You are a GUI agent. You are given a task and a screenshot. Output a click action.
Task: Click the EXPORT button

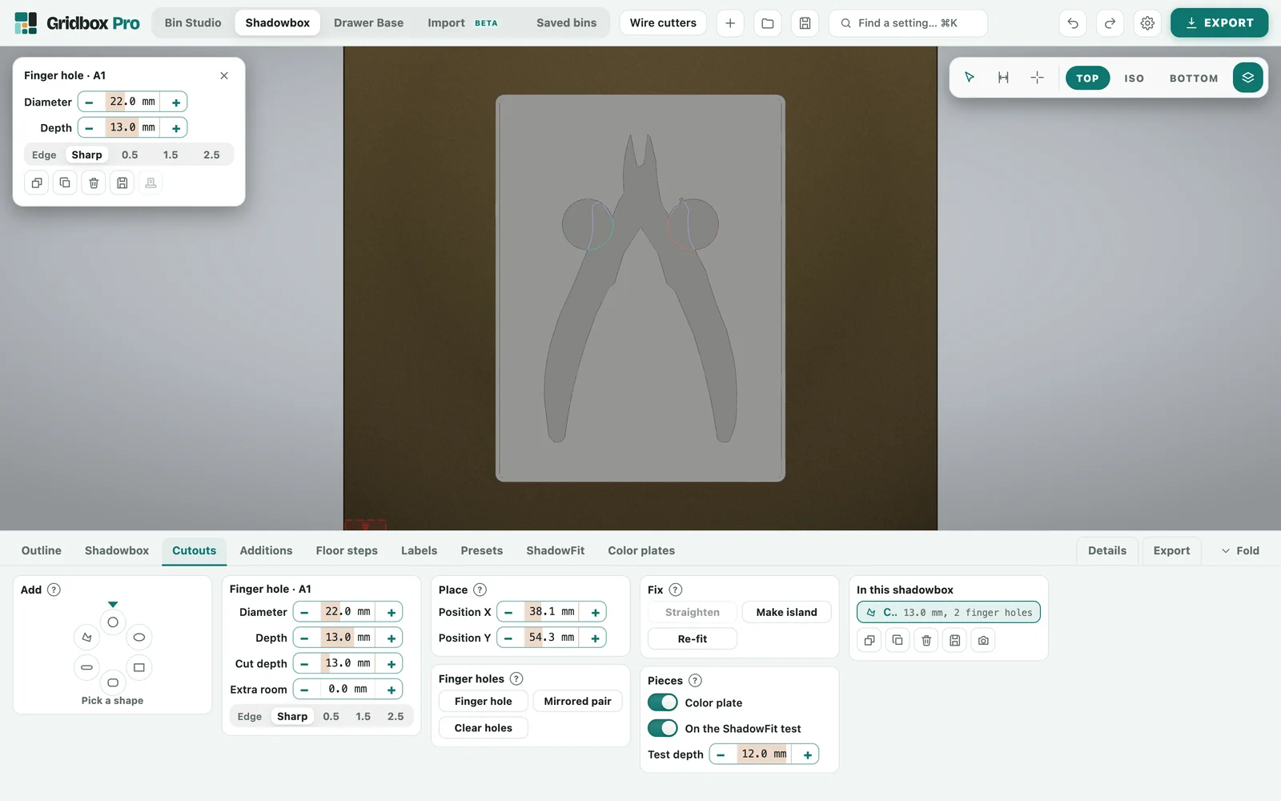pyautogui.click(x=1219, y=23)
